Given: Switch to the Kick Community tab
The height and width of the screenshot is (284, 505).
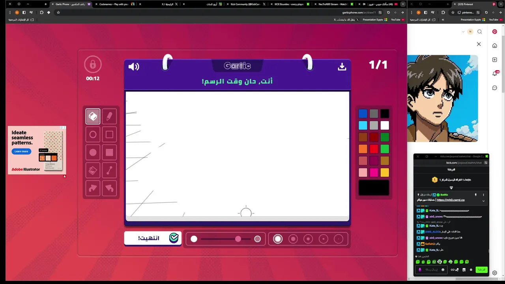Looking at the screenshot, I should point(247,4).
